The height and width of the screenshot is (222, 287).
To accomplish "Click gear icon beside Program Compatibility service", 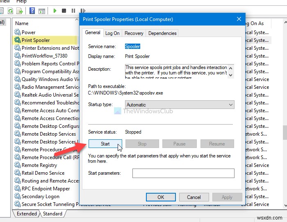I will (18, 71).
